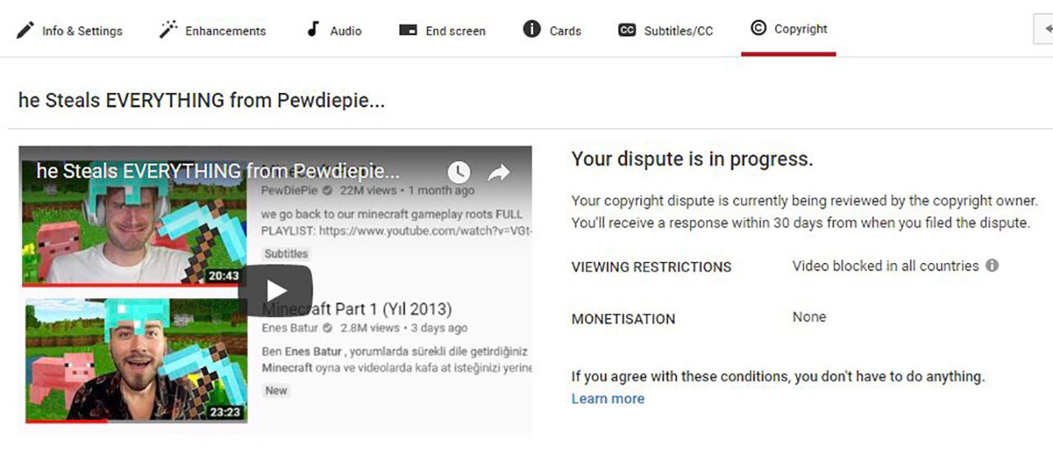
Task: Go to the End screen tab
Action: tap(442, 30)
